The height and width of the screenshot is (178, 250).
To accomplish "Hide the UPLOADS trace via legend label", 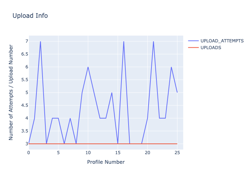I will 211,47.
